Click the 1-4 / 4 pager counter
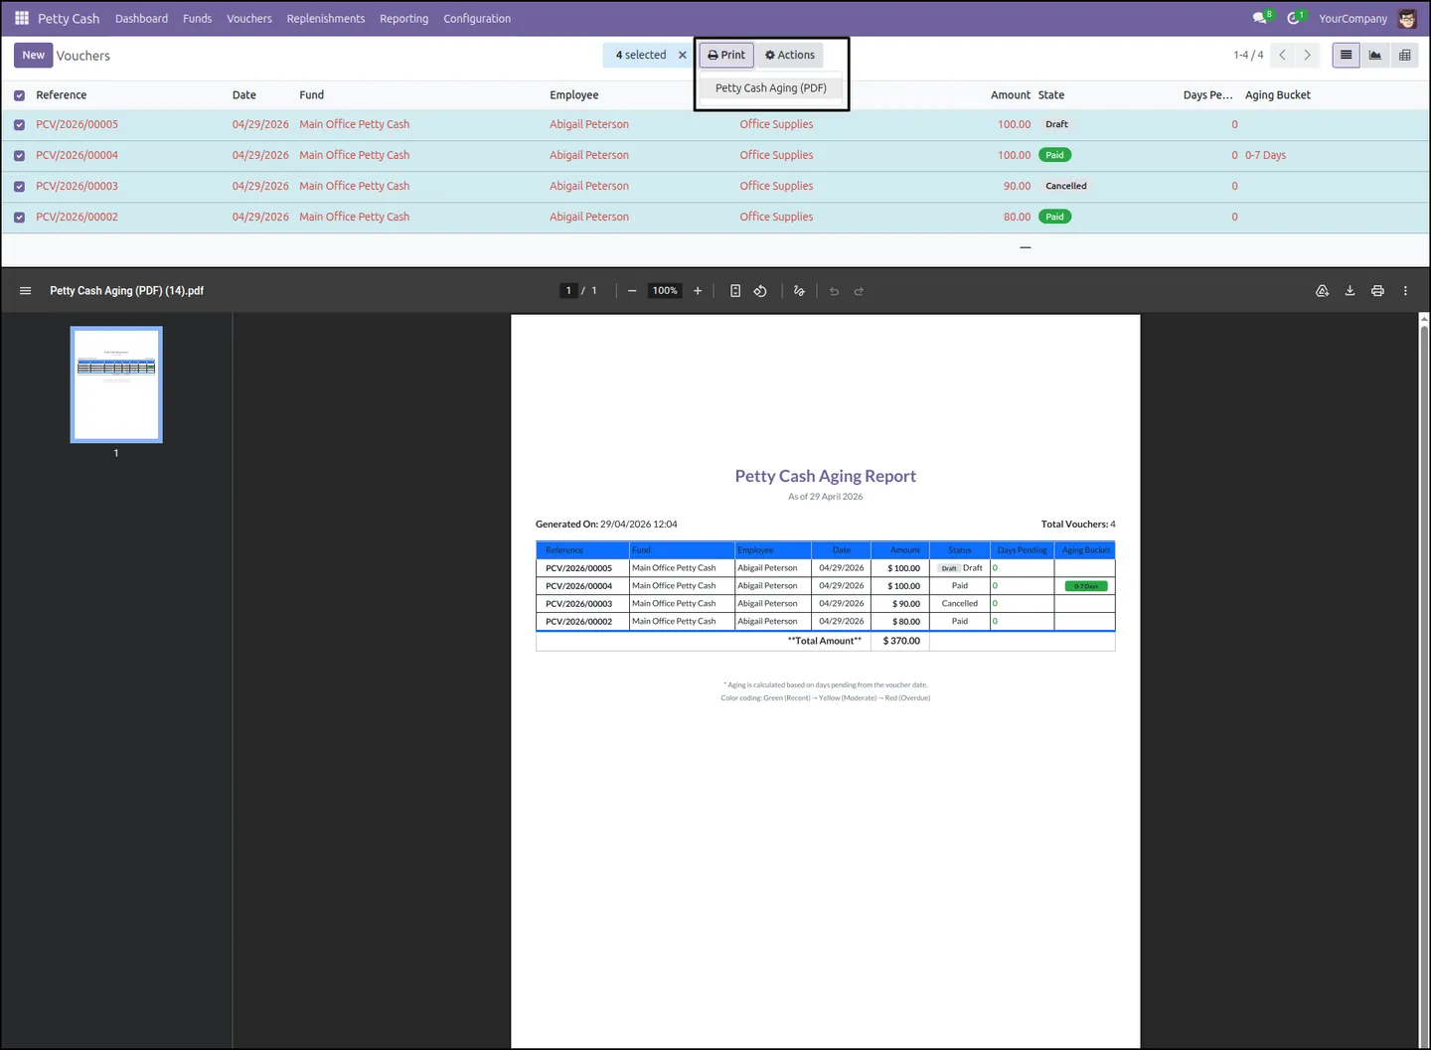This screenshot has width=1431, height=1050. pos(1248,56)
